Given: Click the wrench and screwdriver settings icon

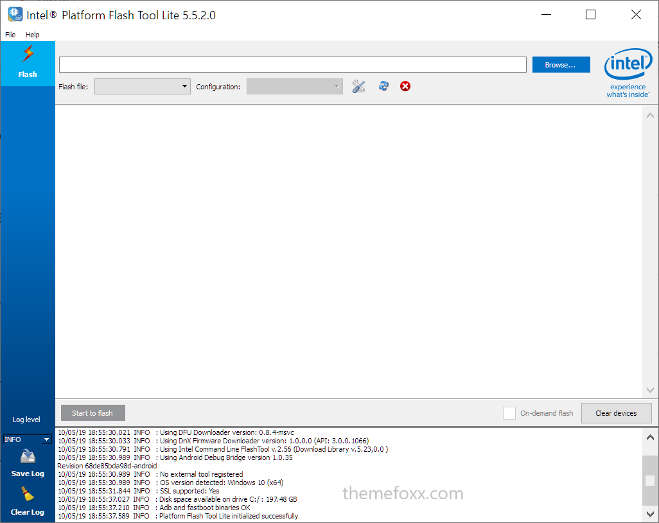Looking at the screenshot, I should point(358,86).
